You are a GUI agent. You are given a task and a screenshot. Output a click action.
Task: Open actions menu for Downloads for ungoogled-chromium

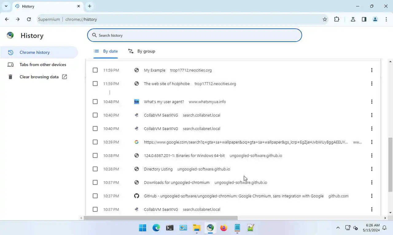pos(372,182)
